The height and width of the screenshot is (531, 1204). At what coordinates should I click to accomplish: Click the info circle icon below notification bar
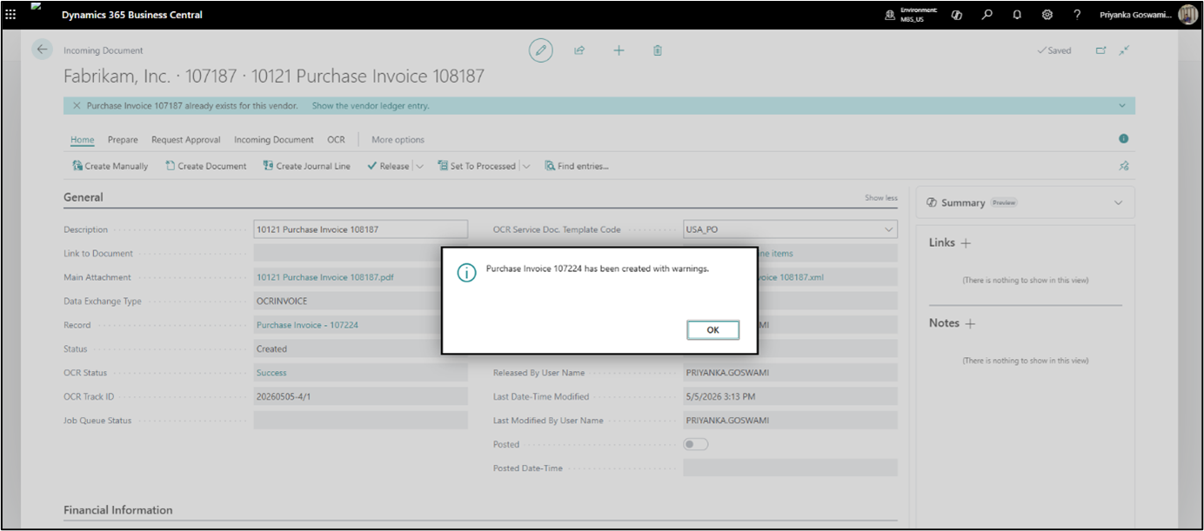click(1123, 139)
